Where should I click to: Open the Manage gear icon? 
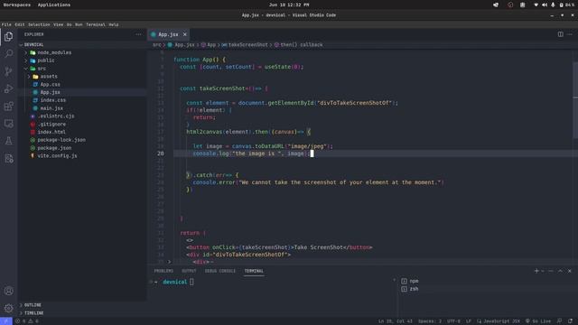tap(8, 308)
